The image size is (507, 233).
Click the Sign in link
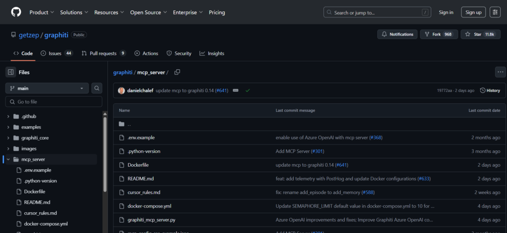pos(446,12)
